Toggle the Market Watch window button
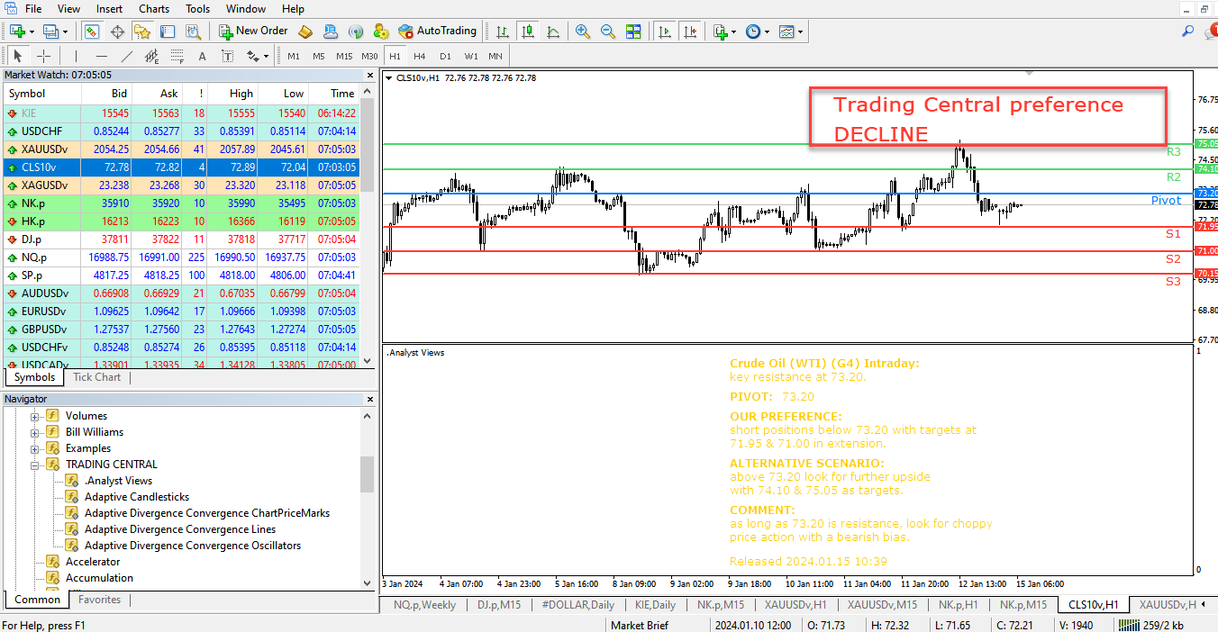1218x632 pixels. click(x=92, y=32)
